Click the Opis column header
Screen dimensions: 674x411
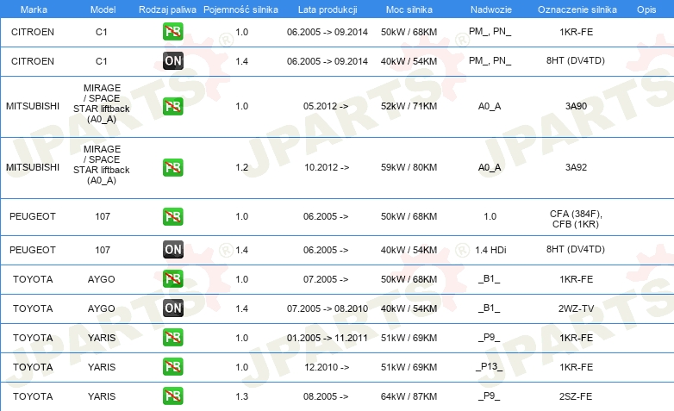click(x=646, y=9)
